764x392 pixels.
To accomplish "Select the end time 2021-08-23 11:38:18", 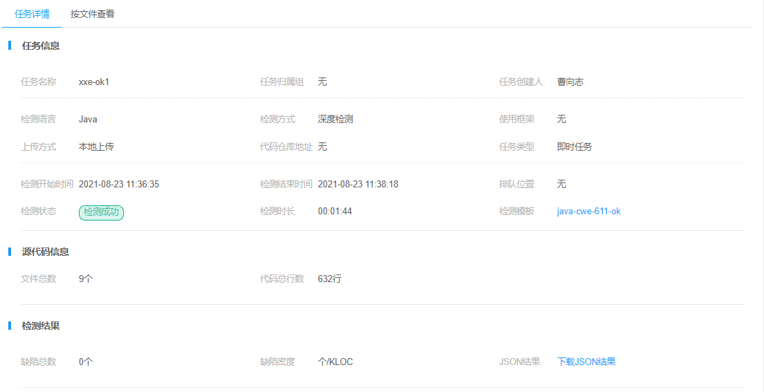I will [x=358, y=184].
